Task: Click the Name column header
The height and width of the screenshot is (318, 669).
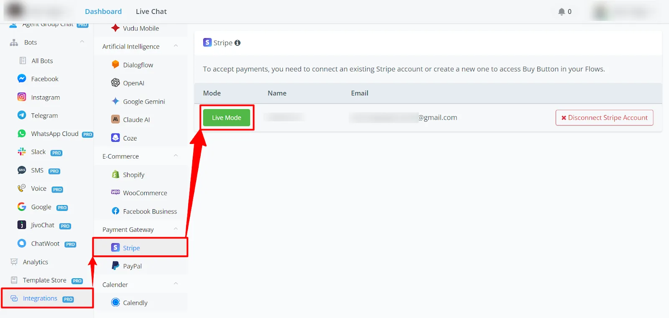Action: pos(277,93)
